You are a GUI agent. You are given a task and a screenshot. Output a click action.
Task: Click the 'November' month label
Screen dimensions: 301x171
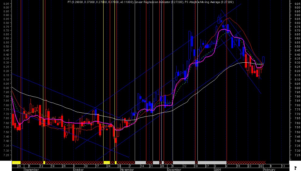(x=127, y=170)
